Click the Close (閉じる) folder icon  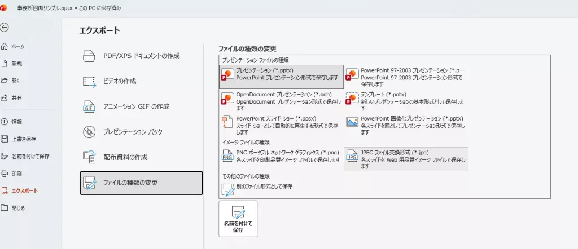point(5,208)
